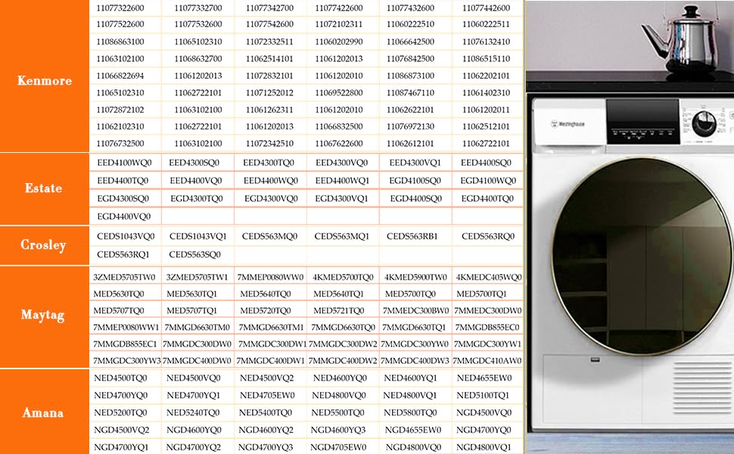Image resolution: width=734 pixels, height=454 pixels.
Task: Select Kenmore model 11077322600
Action: point(120,8)
